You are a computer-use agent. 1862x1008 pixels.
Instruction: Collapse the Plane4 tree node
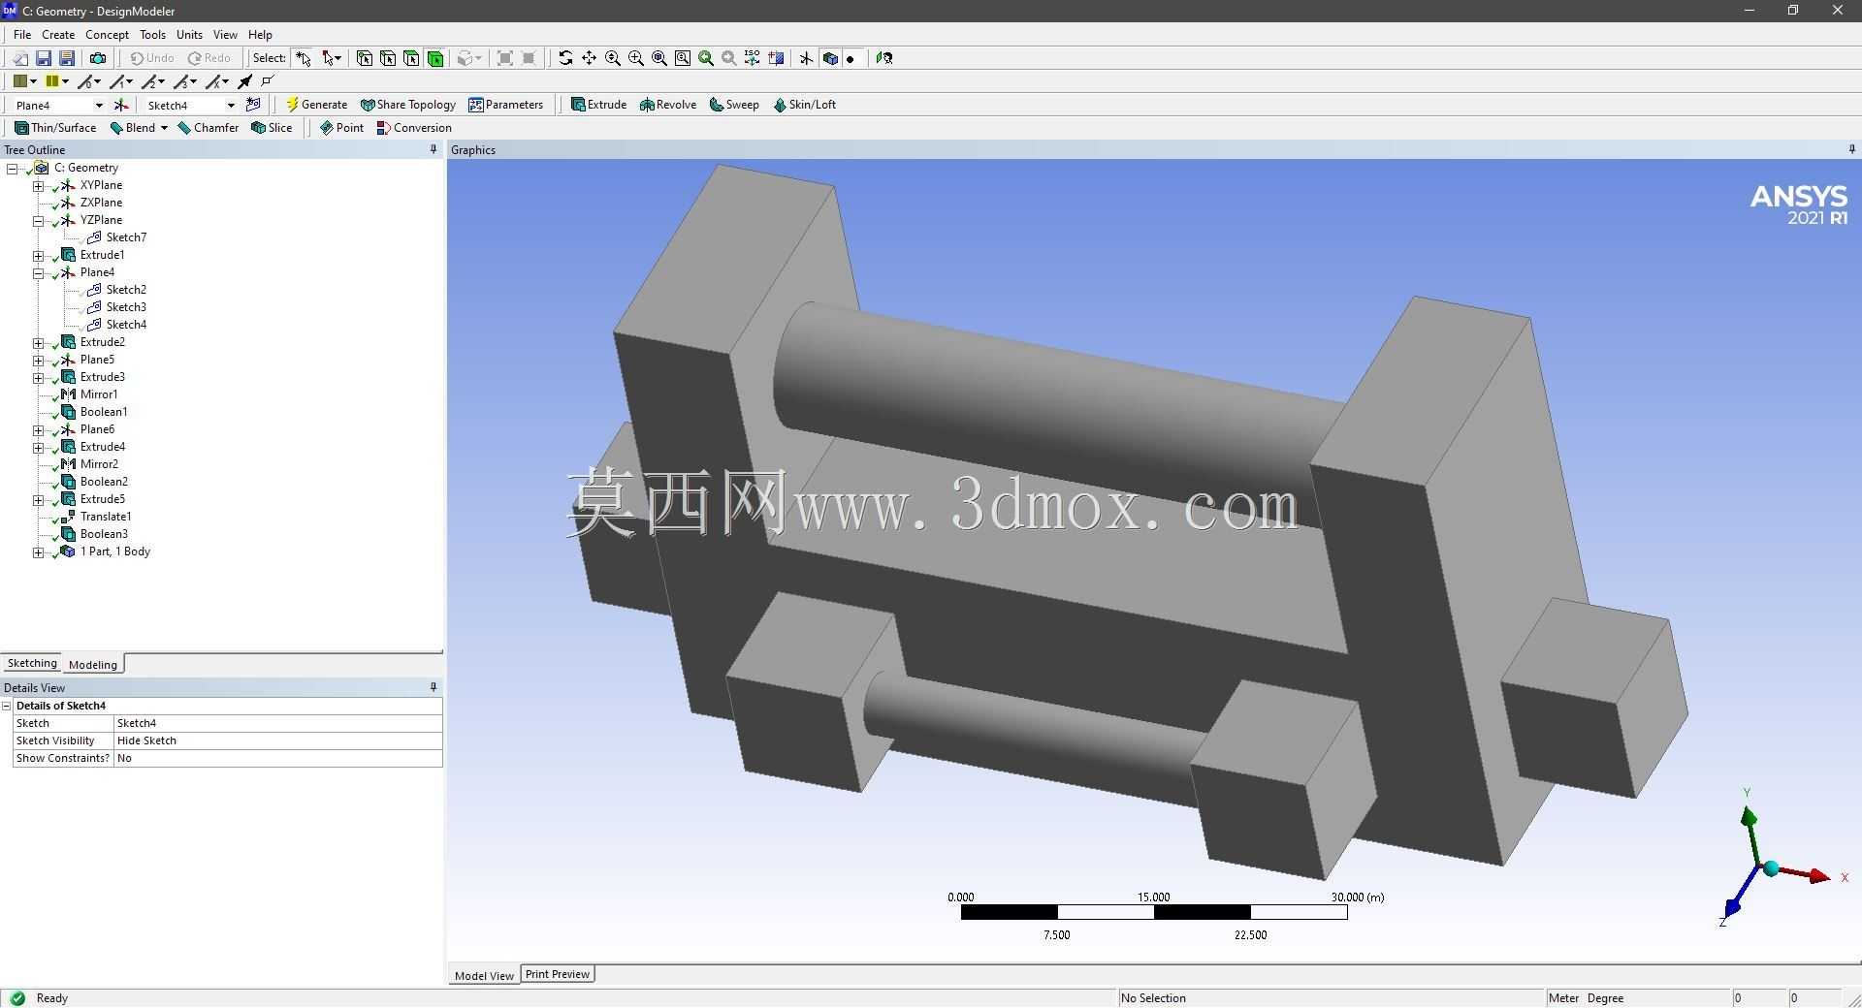(38, 272)
